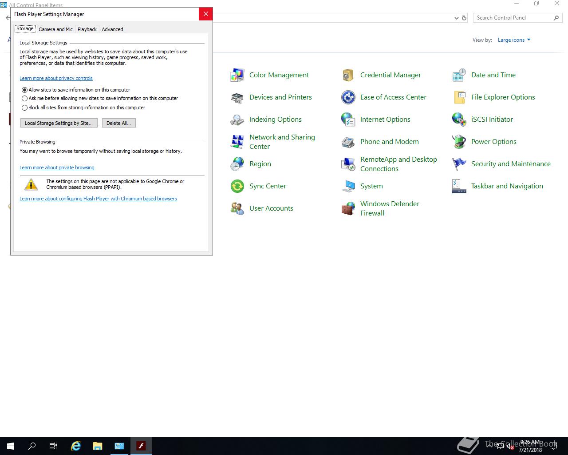Viewport: 568px width, 455px height.
Task: Click the Flash Player taskbar icon
Action: 141,446
